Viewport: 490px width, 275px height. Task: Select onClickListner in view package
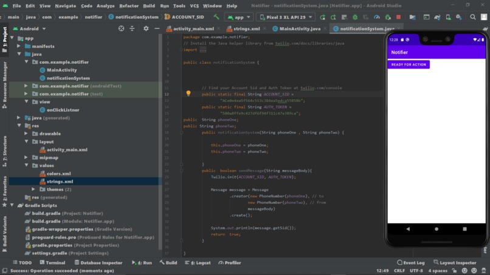tap(60, 109)
